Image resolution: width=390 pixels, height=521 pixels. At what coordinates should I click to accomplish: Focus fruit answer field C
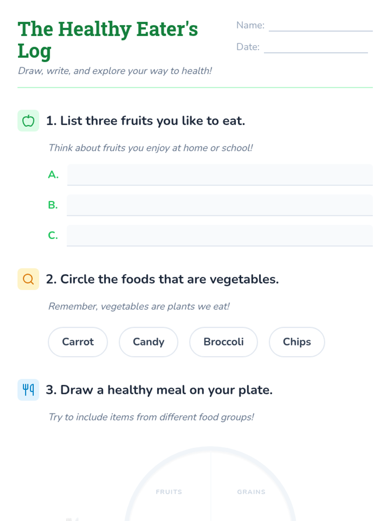tap(220, 235)
